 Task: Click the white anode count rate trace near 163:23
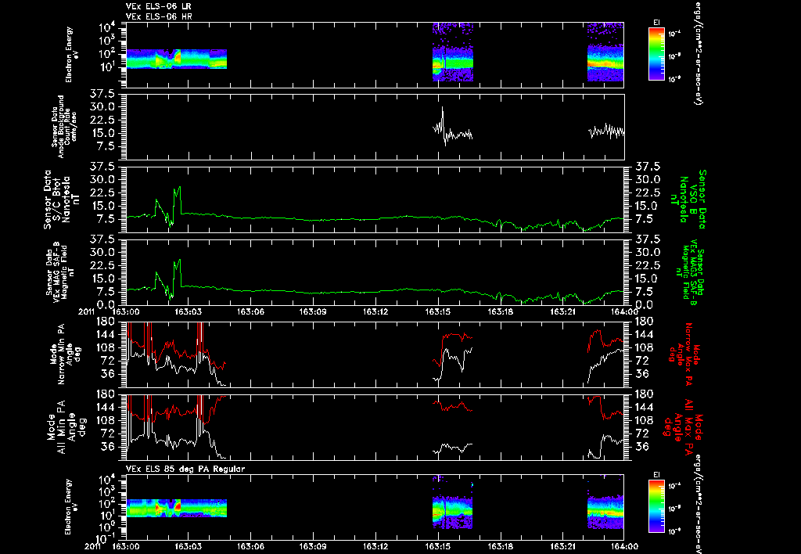[x=606, y=131]
